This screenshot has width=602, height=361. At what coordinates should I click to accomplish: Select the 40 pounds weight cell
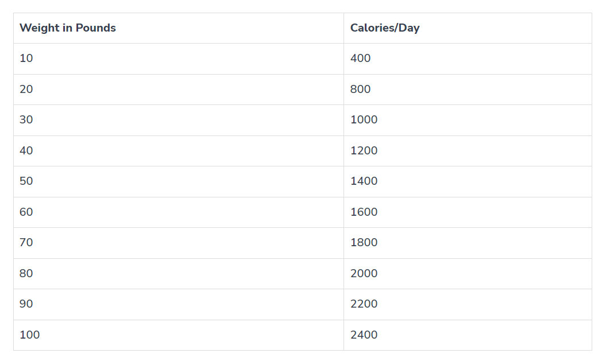pyautogui.click(x=26, y=151)
